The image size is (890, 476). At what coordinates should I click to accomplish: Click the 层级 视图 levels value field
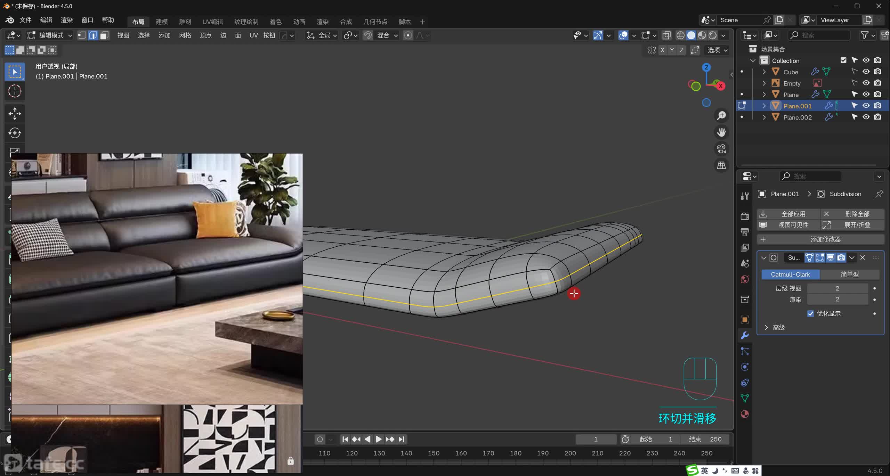pos(837,288)
